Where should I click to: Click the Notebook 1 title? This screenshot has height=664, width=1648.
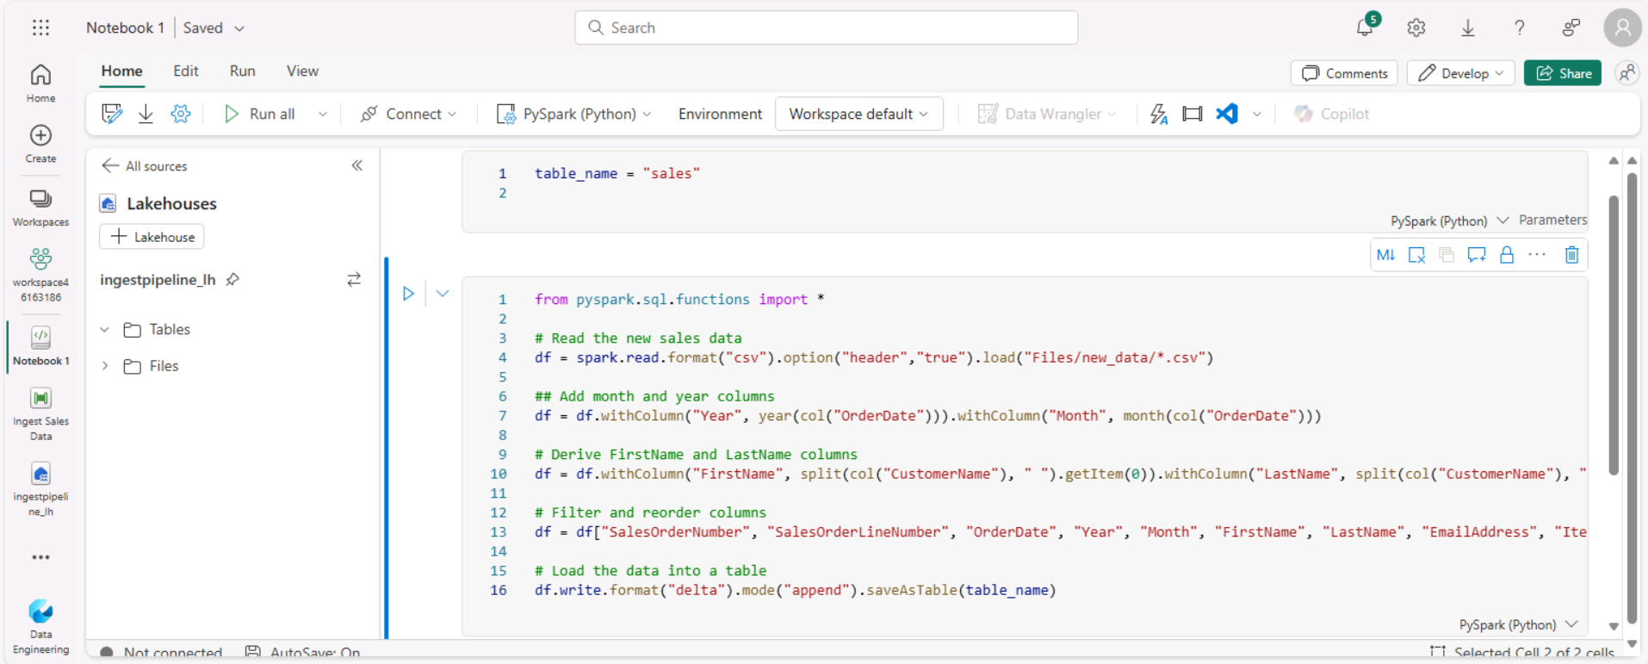(125, 28)
